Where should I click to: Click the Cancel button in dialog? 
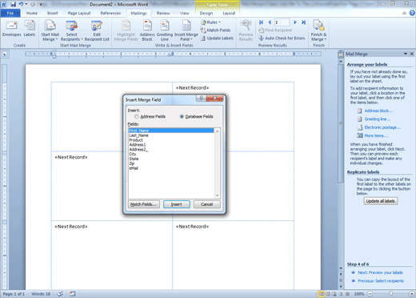tap(207, 204)
